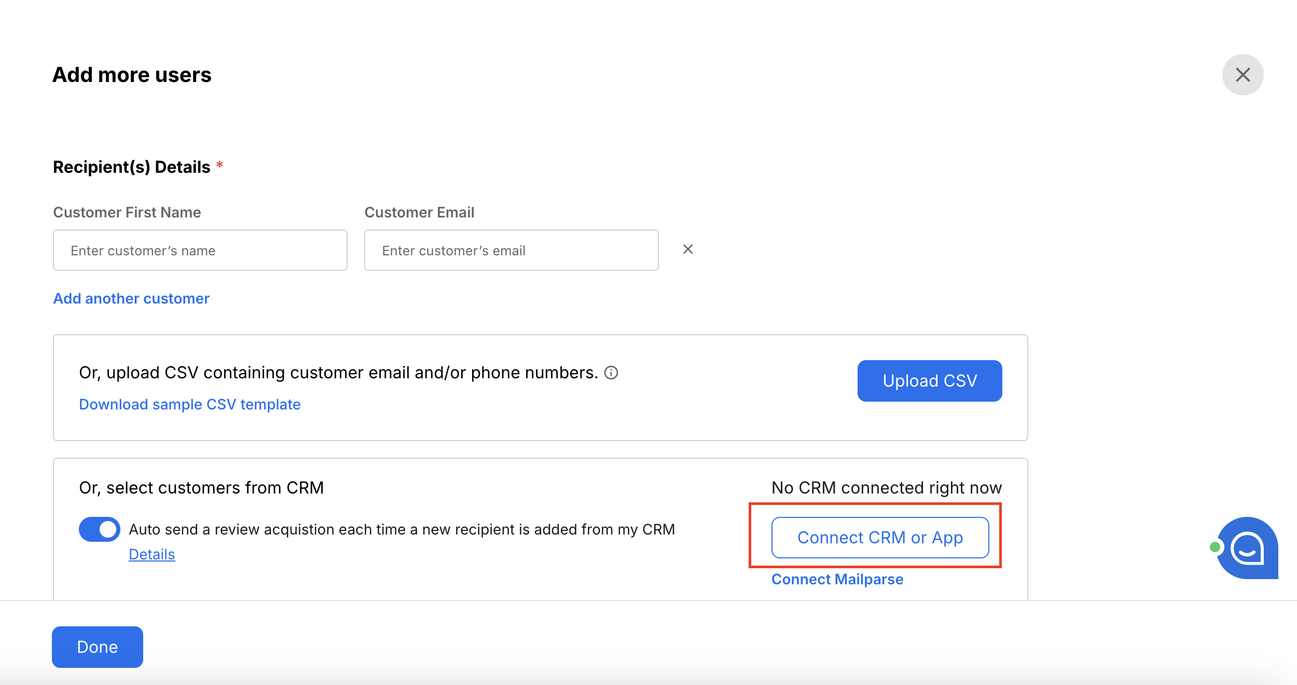The image size is (1297, 685).
Task: Click the Recipient(s) Details heading
Action: click(132, 167)
